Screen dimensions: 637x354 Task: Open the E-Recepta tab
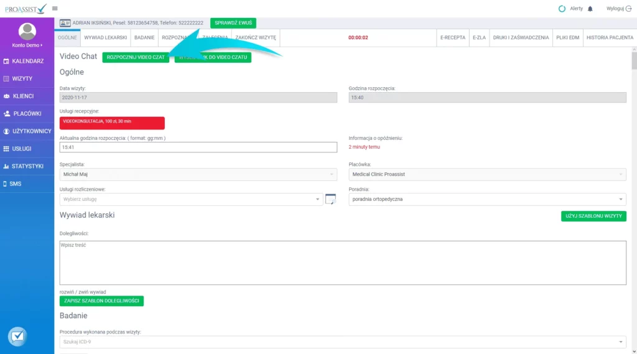pos(452,38)
